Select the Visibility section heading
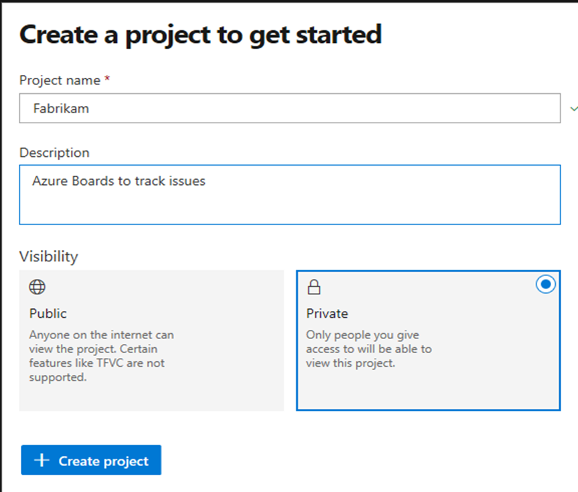This screenshot has height=492, width=578. pyautogui.click(x=49, y=255)
